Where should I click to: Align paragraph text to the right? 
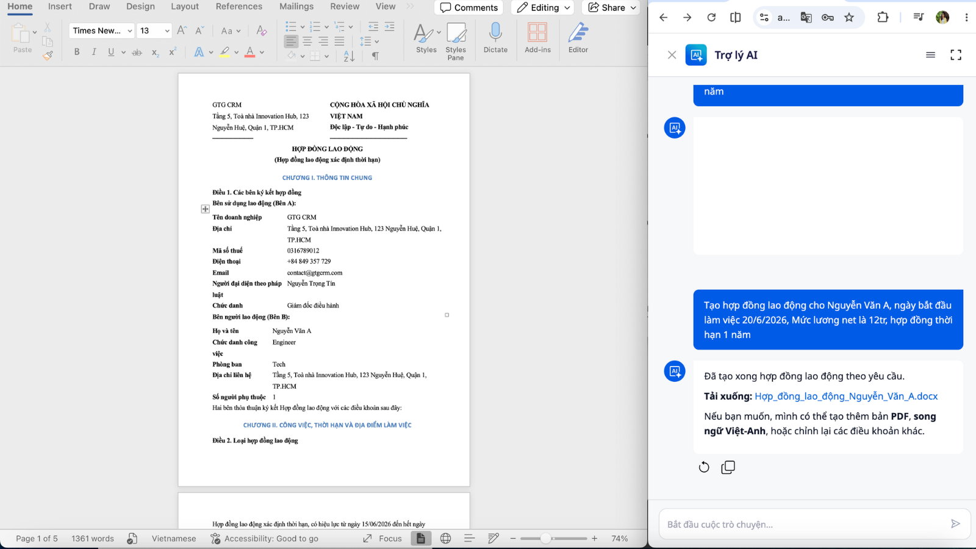coord(323,41)
